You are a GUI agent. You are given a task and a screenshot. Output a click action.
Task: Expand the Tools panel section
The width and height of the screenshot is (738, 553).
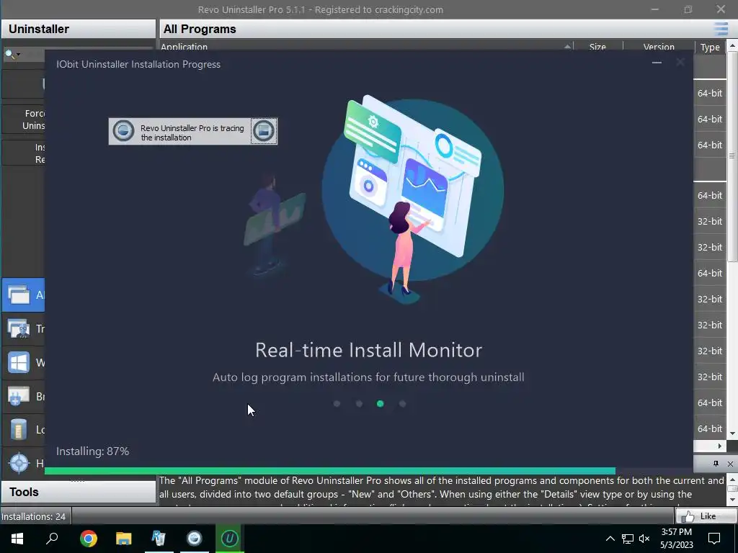tap(79, 492)
